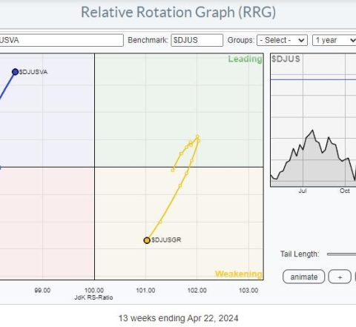Open the Groups Select dropdown
The image size is (356, 327).
(x=282, y=40)
